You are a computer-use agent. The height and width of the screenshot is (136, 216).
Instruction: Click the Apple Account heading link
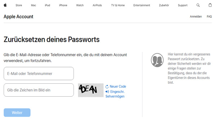point(18,17)
